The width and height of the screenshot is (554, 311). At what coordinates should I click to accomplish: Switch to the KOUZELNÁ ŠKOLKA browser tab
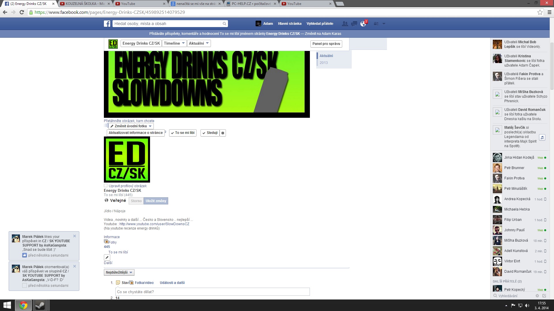(x=85, y=4)
